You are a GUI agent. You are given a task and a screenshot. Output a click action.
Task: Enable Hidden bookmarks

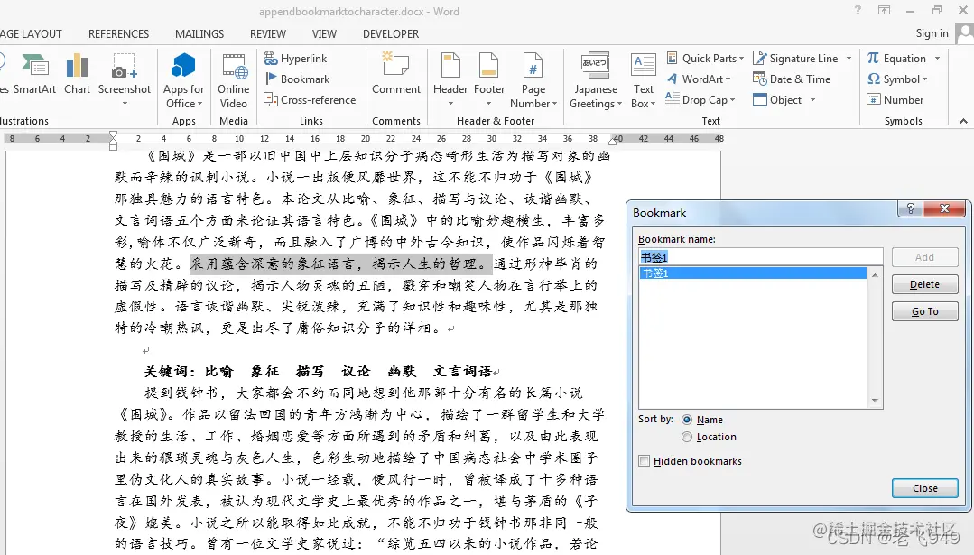(x=645, y=460)
